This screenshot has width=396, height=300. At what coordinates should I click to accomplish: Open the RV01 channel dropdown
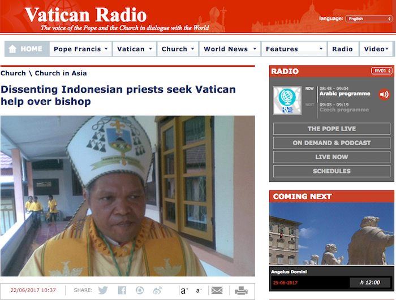coord(382,71)
